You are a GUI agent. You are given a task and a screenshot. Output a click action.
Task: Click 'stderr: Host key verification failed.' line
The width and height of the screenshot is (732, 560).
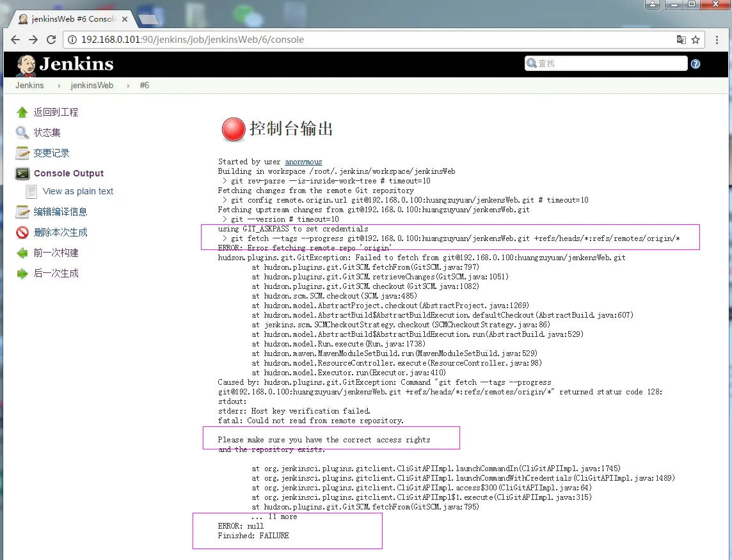(294, 411)
